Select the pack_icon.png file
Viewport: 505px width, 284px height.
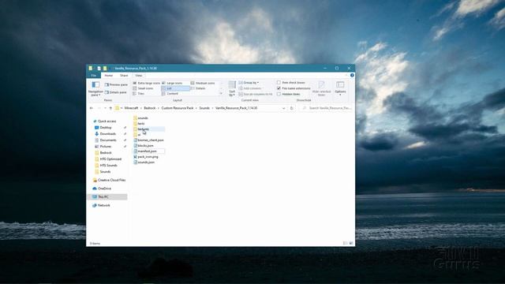tap(148, 157)
